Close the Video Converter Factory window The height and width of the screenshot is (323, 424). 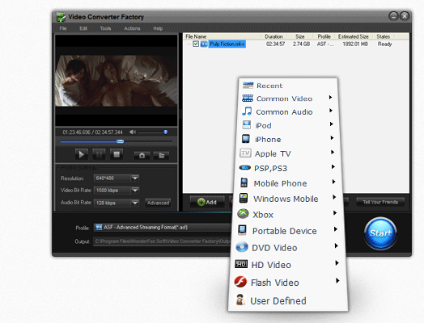[x=405, y=16]
